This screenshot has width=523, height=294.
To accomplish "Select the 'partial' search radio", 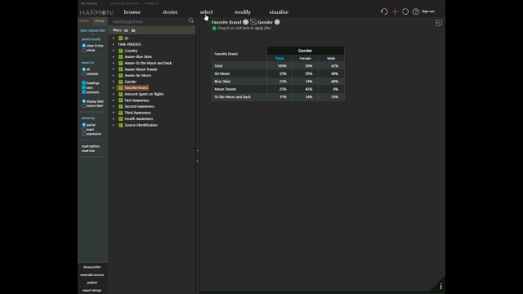I will tap(83, 125).
